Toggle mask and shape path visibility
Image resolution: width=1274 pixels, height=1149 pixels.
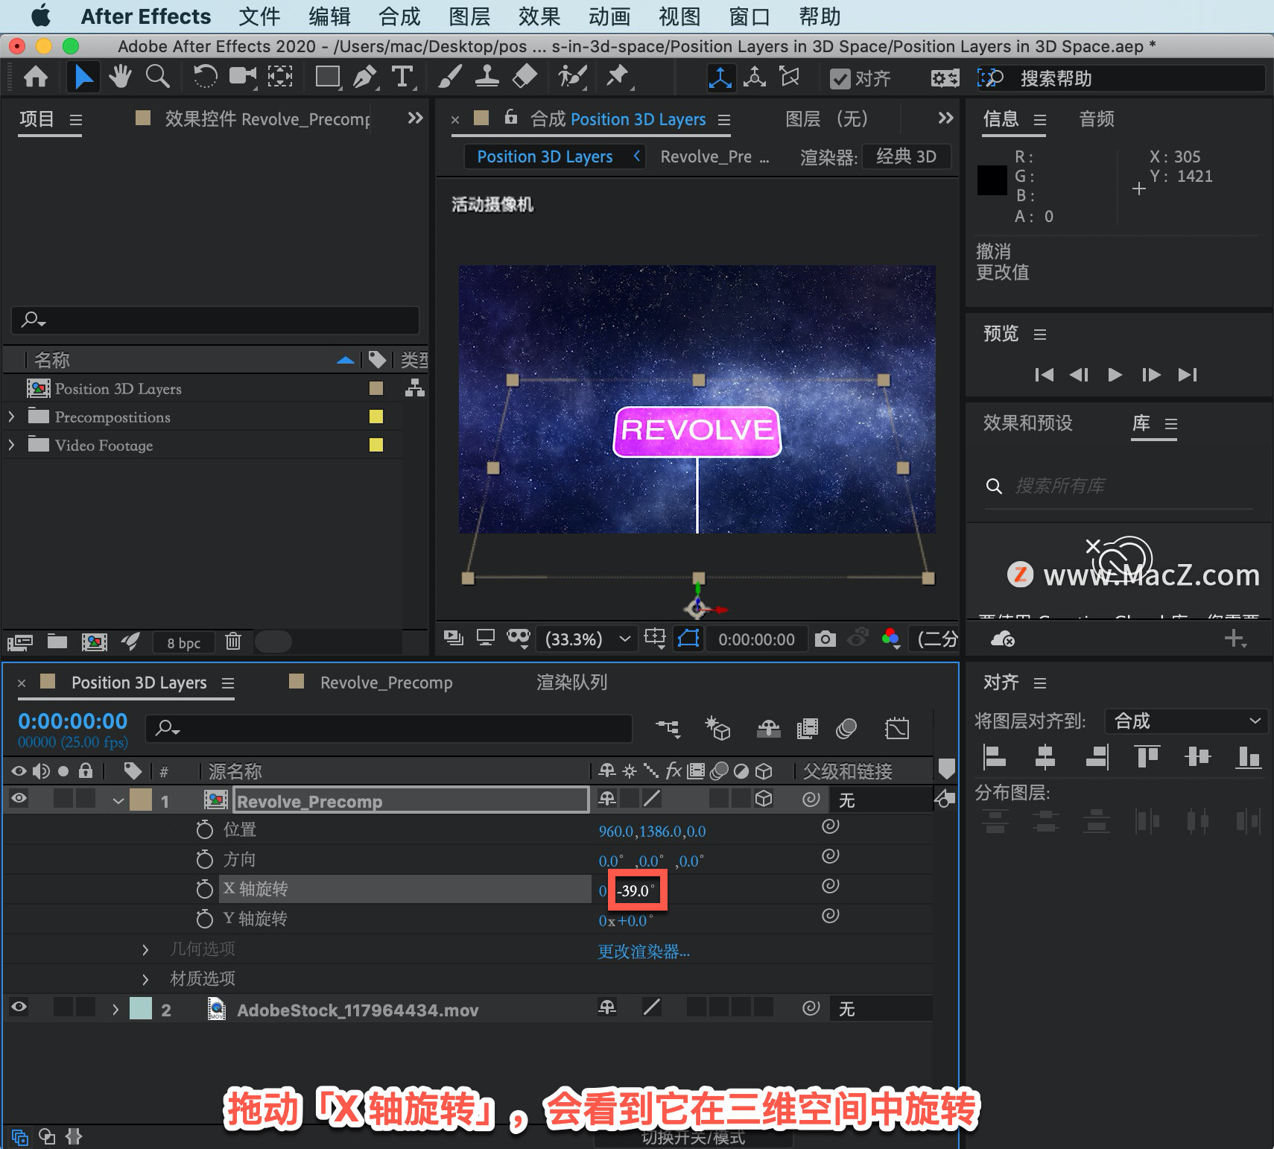(688, 639)
